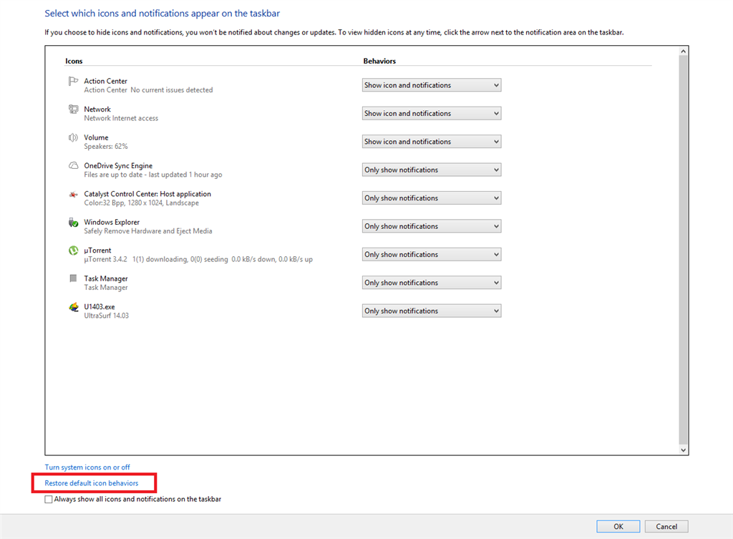Screen dimensions: 733x539
Task: Click the Icons column header
Action: click(x=74, y=61)
